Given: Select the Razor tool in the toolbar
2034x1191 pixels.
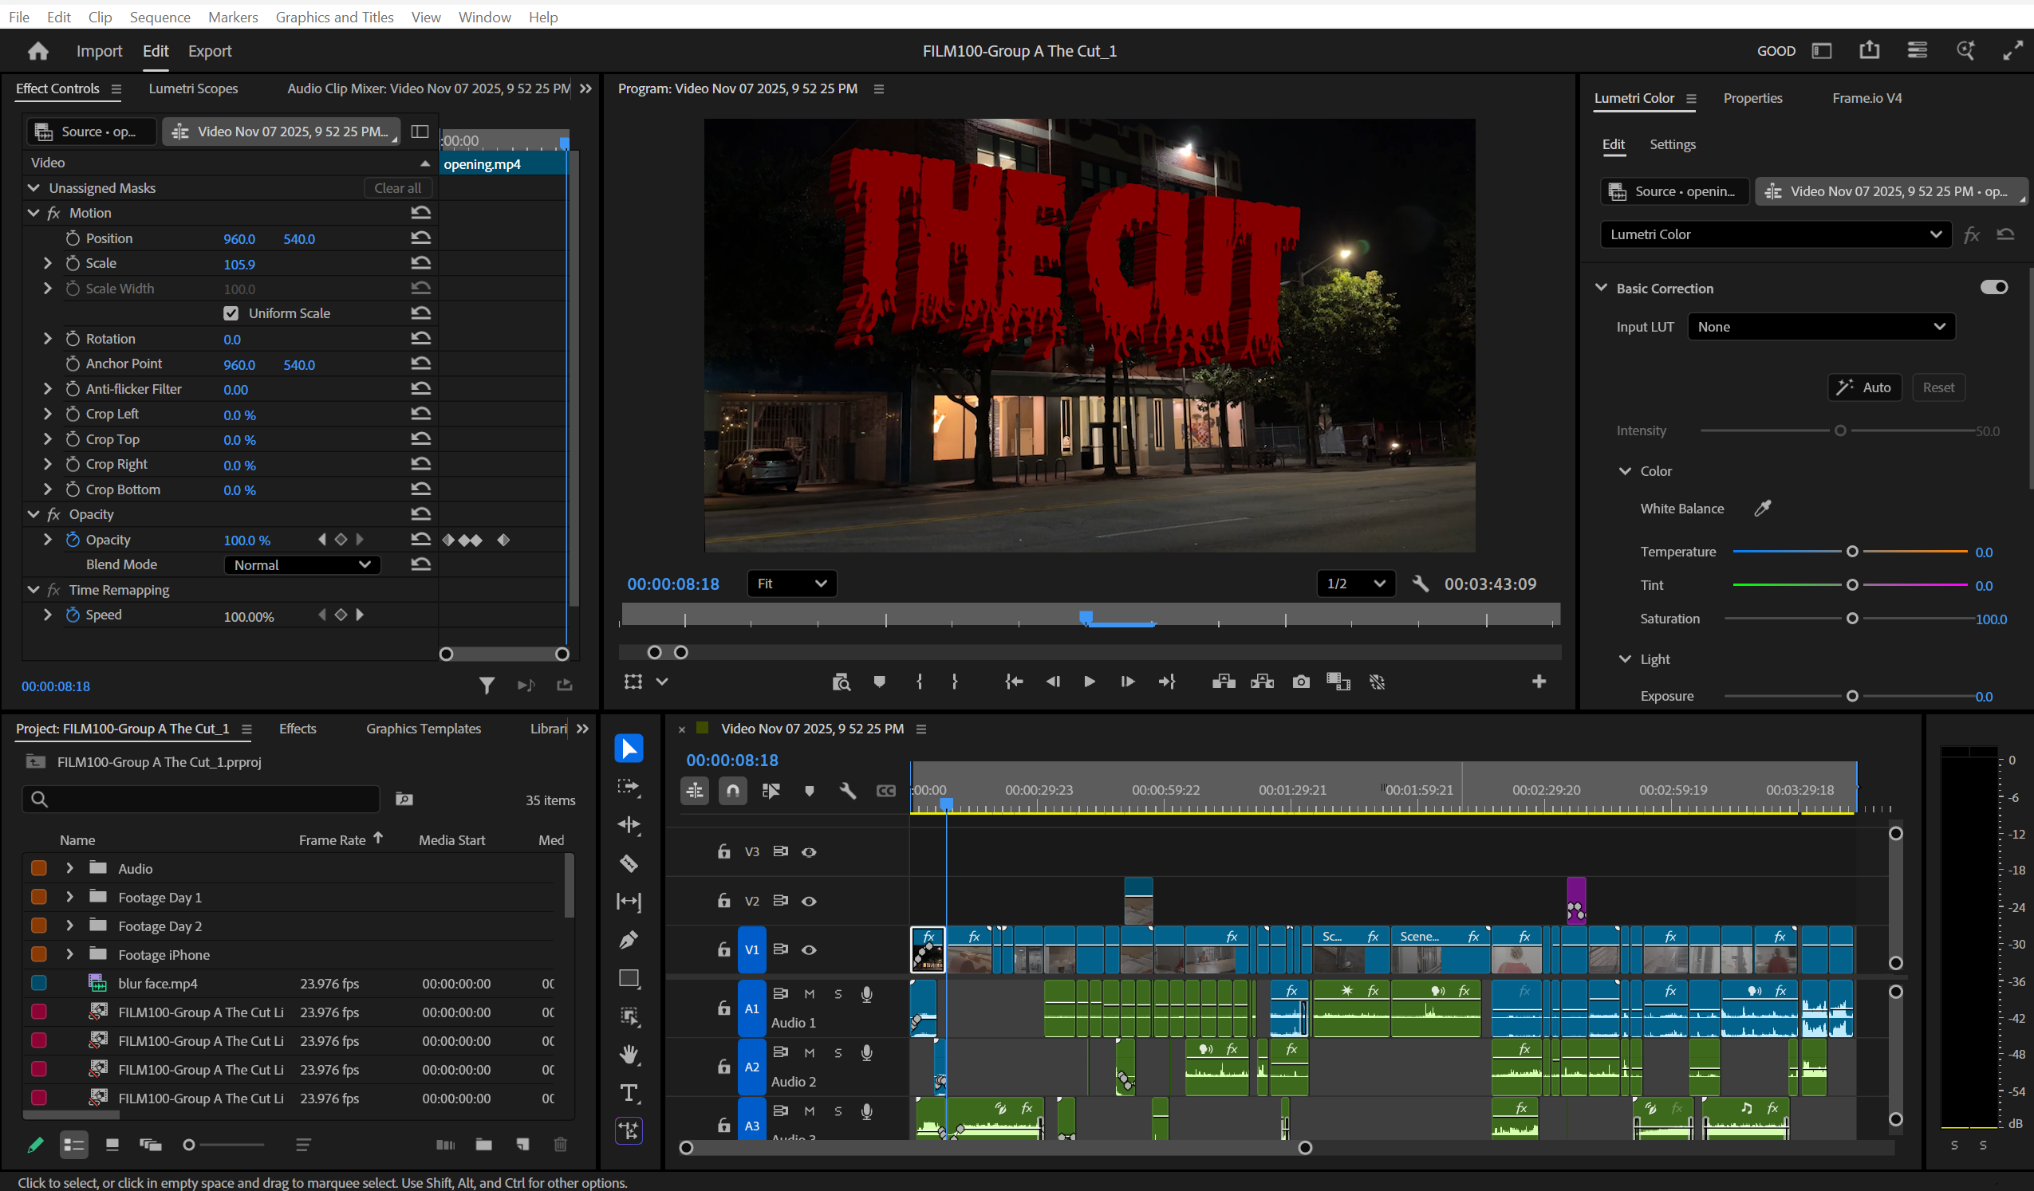Looking at the screenshot, I should click(x=629, y=863).
